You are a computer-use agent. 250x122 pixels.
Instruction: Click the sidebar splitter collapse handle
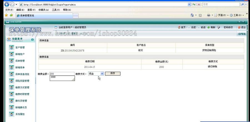click(x=36, y=81)
